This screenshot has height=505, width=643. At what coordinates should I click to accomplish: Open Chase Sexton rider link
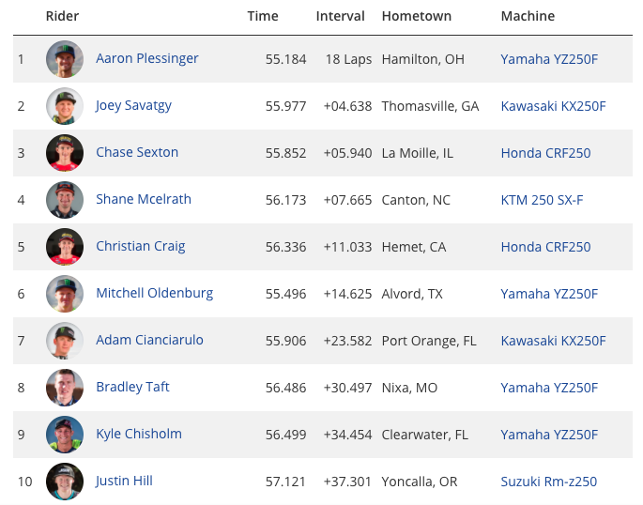tap(137, 152)
